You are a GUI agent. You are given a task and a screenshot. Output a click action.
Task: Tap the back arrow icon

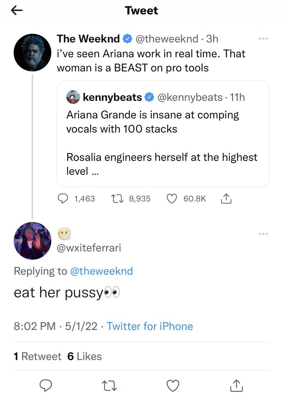[17, 11]
